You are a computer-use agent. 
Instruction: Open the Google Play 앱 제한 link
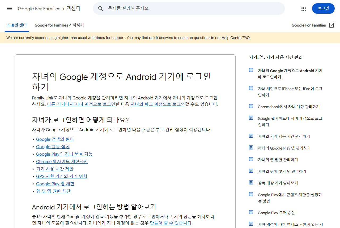click(x=55, y=184)
